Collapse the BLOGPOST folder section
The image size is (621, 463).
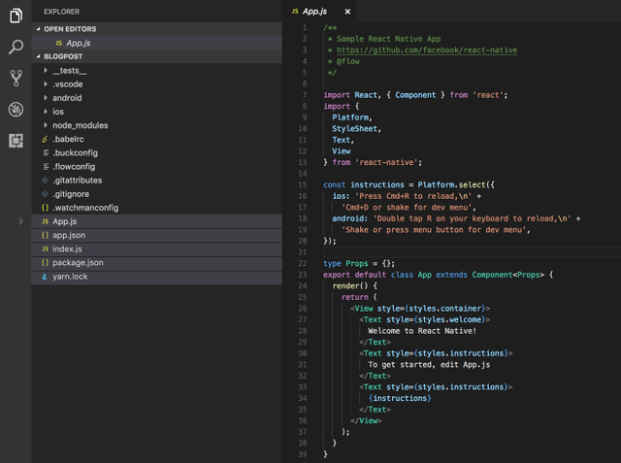pos(38,56)
